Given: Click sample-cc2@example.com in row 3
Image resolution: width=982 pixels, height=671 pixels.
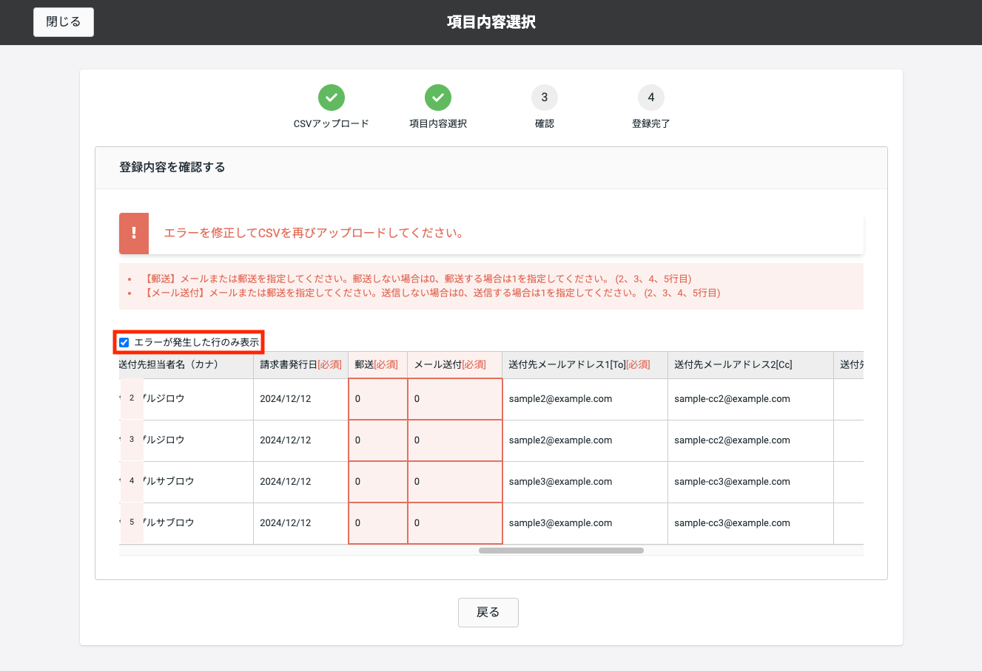Looking at the screenshot, I should [732, 440].
